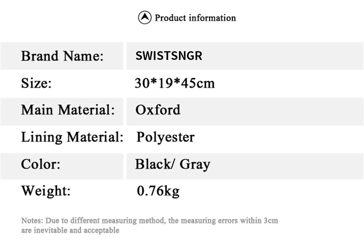The image size is (364, 240).
Task: Select the "Weight:" label
Action: pos(46,190)
